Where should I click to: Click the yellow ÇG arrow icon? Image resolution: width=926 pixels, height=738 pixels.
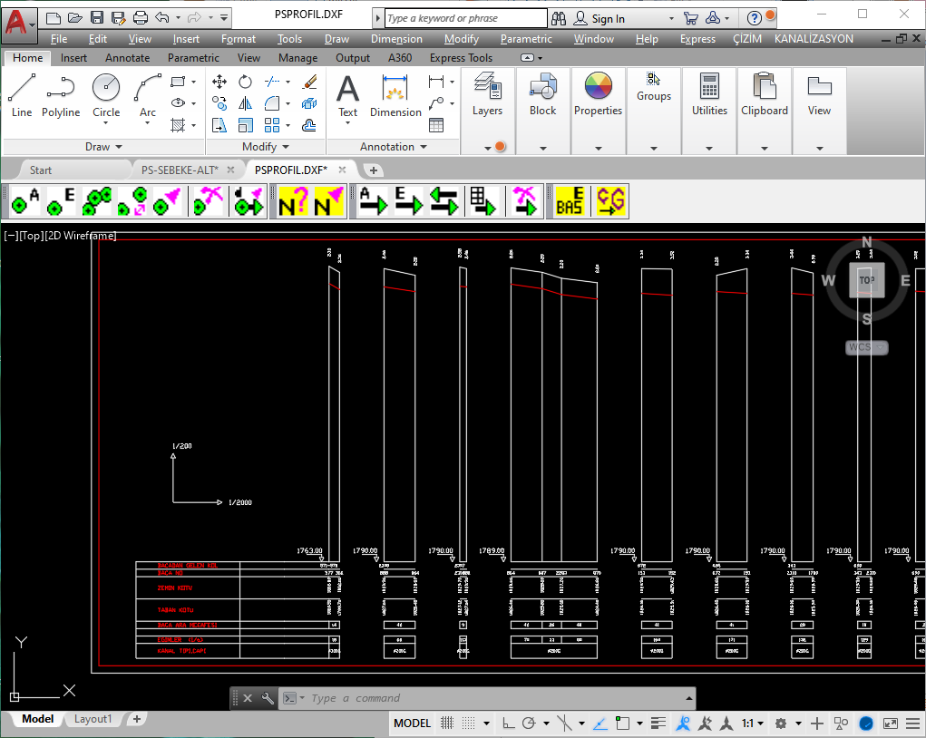(x=610, y=201)
